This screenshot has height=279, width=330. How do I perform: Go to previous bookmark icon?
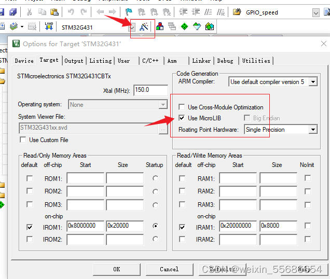coord(142,12)
